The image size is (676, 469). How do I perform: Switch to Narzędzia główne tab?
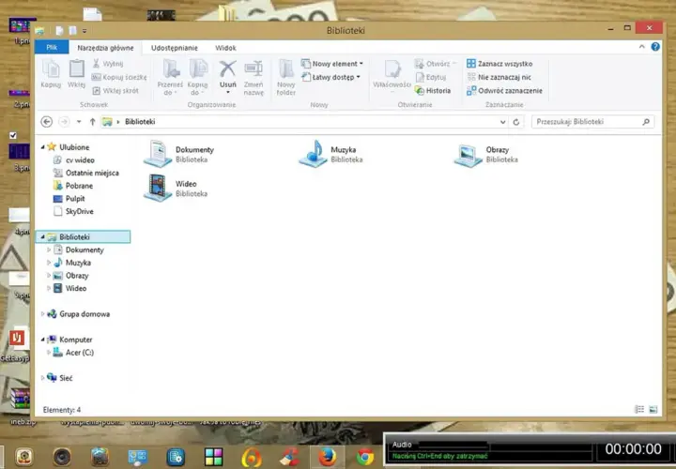tap(105, 48)
